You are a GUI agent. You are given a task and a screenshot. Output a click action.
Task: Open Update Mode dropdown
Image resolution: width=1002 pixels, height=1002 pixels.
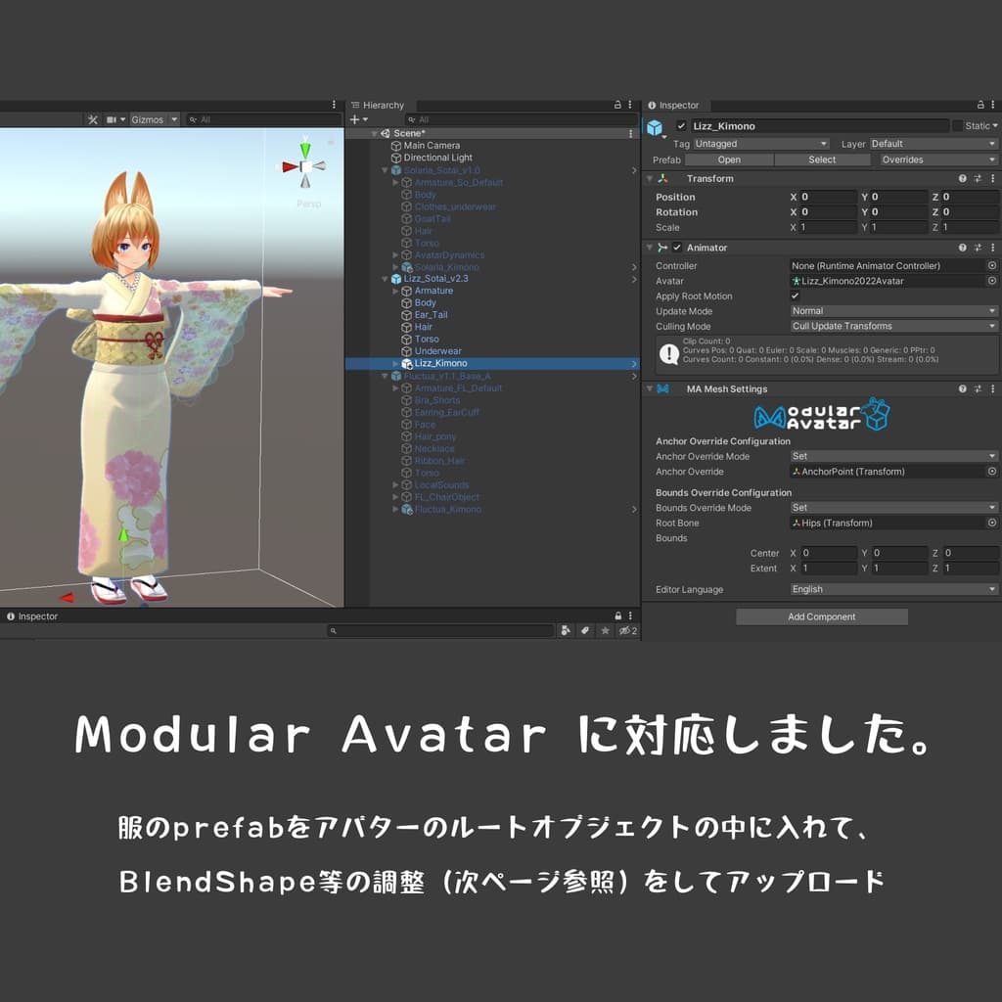893,311
